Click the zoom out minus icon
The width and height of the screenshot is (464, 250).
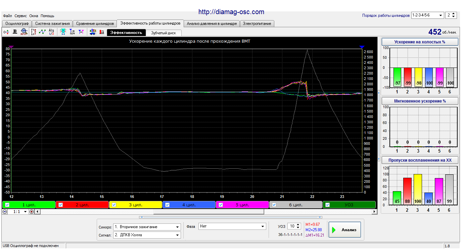(x=5, y=212)
